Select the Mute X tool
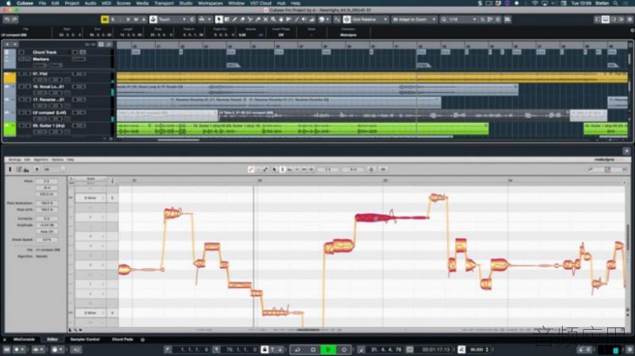The width and height of the screenshot is (635, 356). click(265, 19)
